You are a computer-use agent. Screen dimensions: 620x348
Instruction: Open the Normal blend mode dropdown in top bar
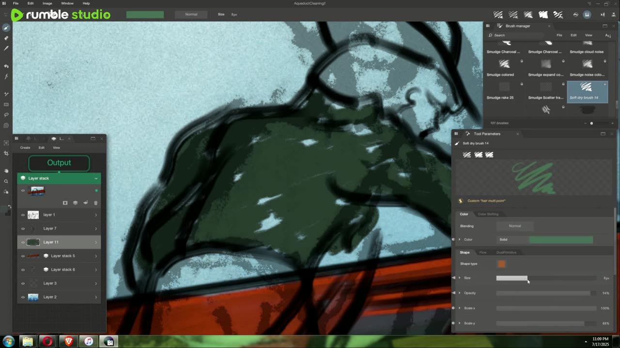[x=191, y=14]
